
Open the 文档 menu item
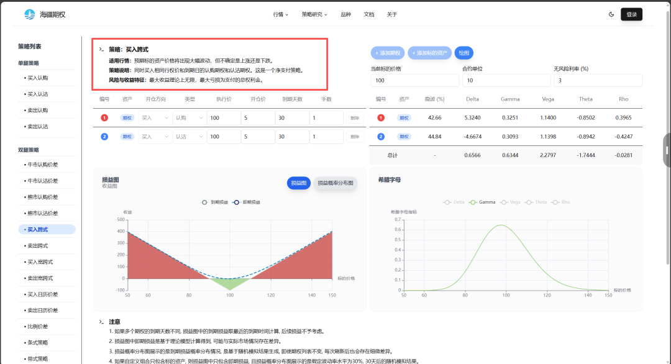point(368,14)
